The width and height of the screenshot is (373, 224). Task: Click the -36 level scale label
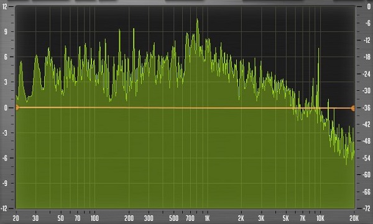[367, 108]
